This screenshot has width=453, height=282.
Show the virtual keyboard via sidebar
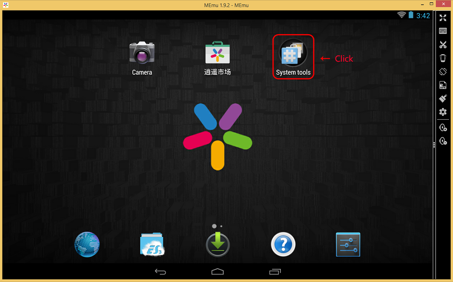[443, 31]
